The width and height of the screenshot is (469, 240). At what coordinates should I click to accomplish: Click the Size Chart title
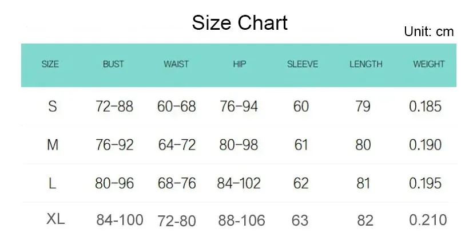pos(240,23)
